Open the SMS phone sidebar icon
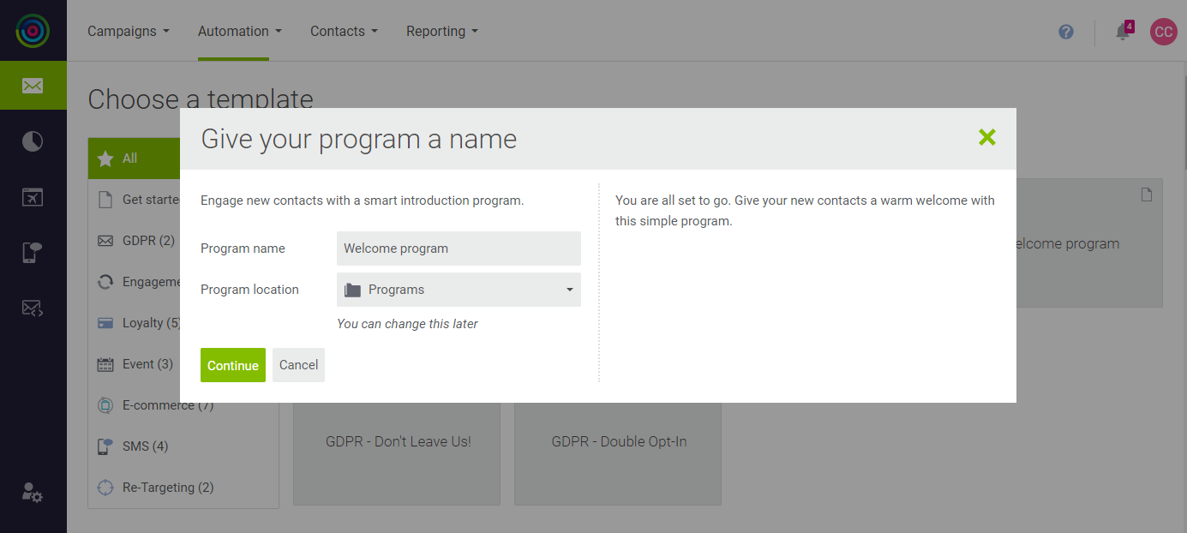 click(33, 252)
